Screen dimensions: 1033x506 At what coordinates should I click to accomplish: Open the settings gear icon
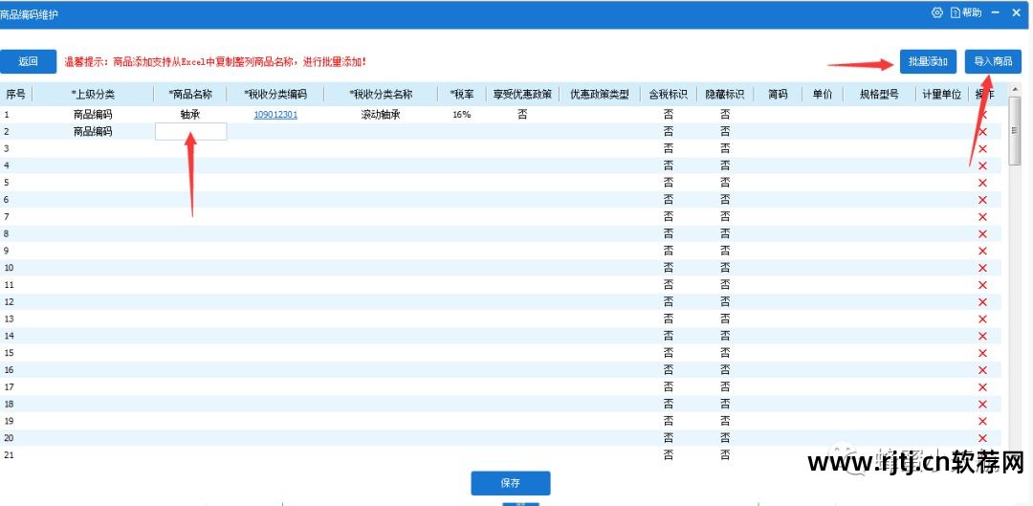click(936, 12)
